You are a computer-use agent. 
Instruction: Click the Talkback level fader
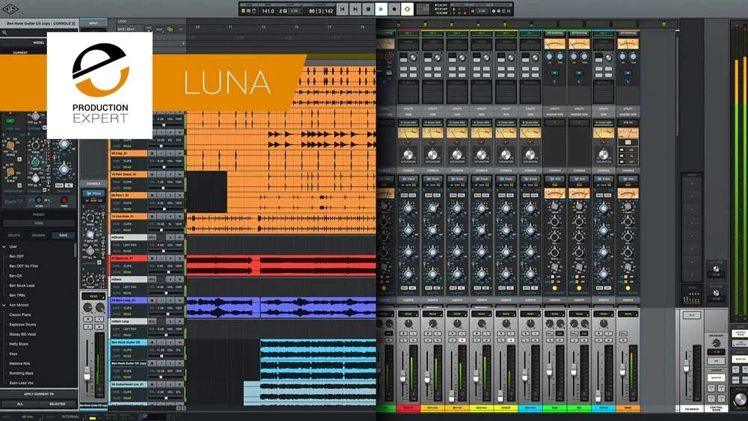687,366
